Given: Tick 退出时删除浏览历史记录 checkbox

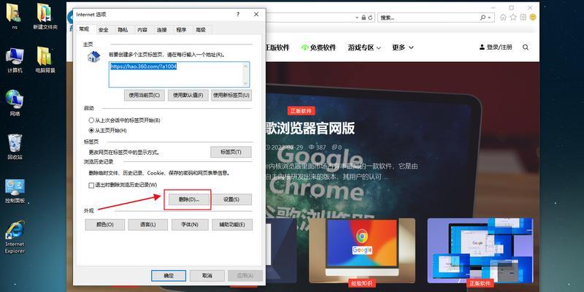Looking at the screenshot, I should click(91, 185).
